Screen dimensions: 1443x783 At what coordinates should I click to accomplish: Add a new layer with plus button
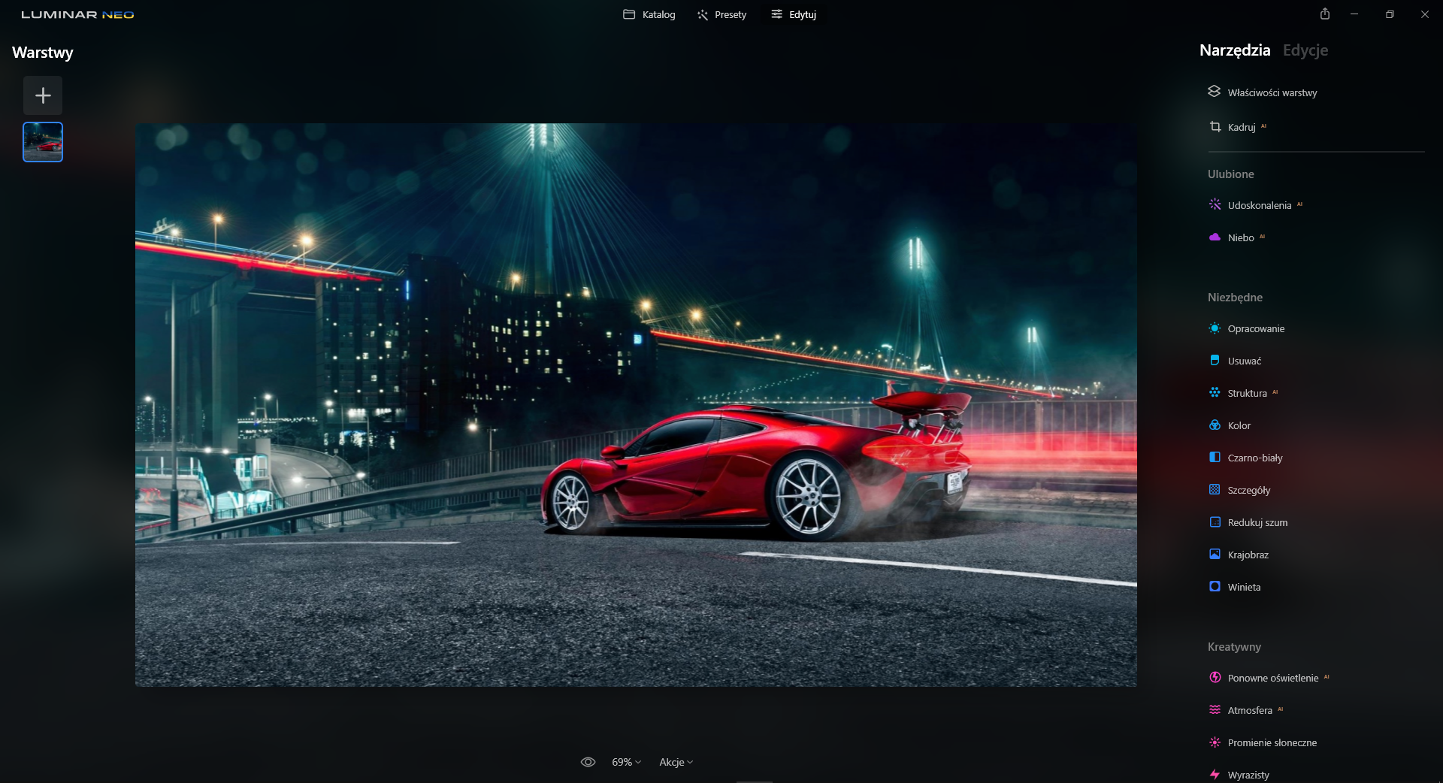coord(43,95)
